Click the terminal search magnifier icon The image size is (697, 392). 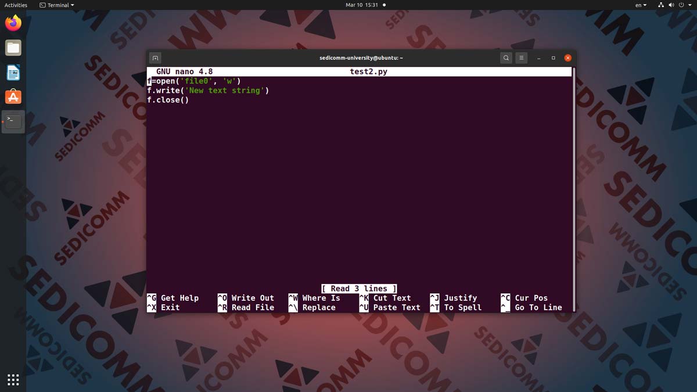point(506,58)
